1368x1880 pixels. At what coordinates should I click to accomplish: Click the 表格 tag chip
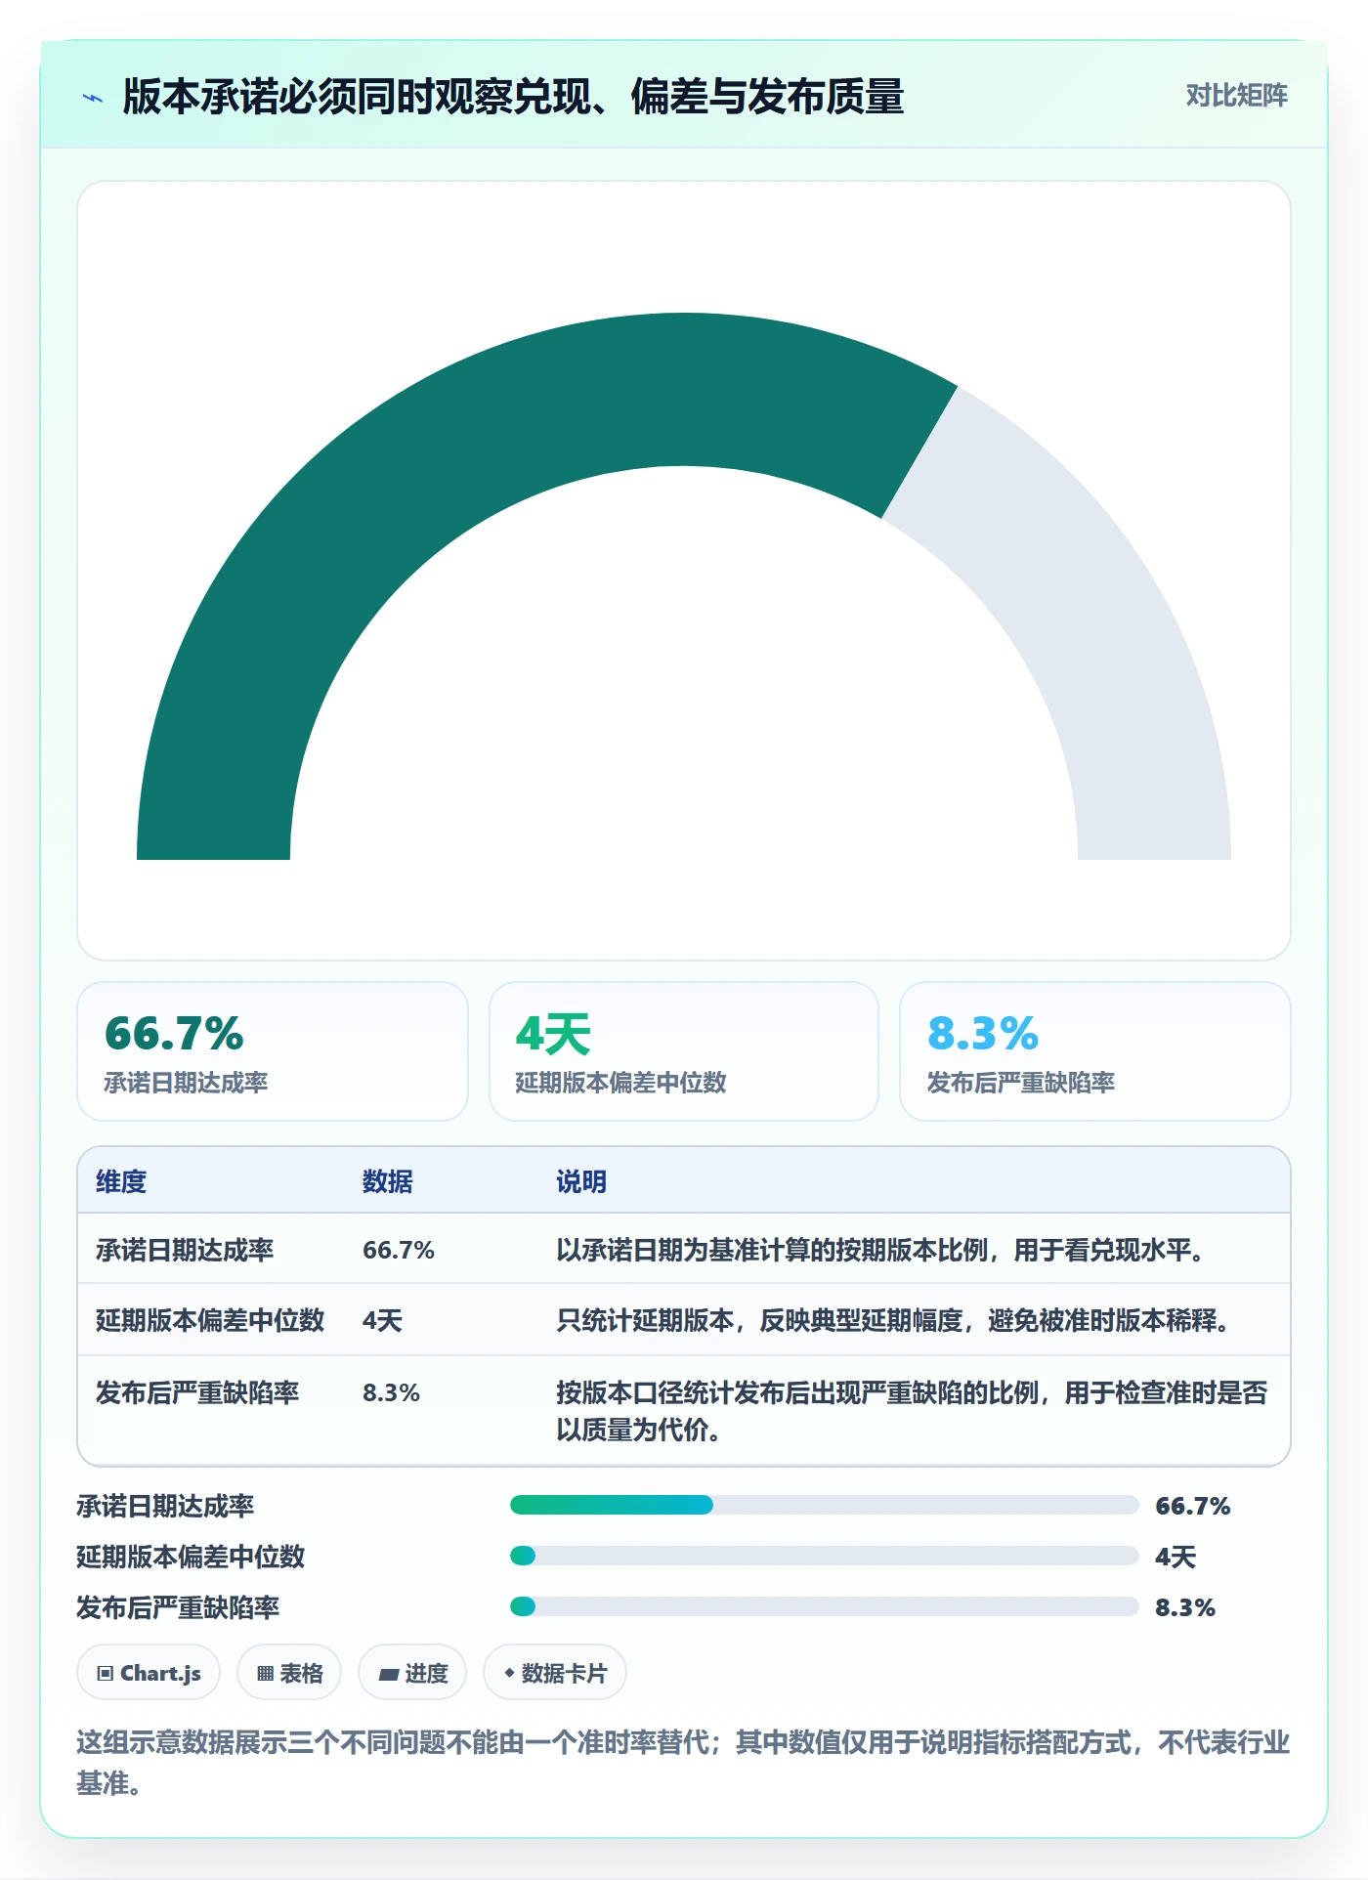click(289, 1673)
